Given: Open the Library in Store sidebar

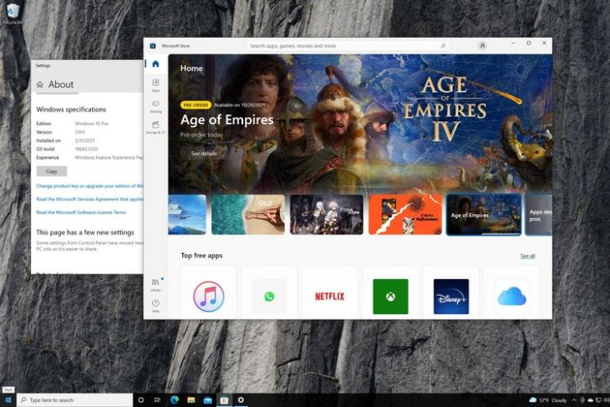Looking at the screenshot, I should click(155, 284).
